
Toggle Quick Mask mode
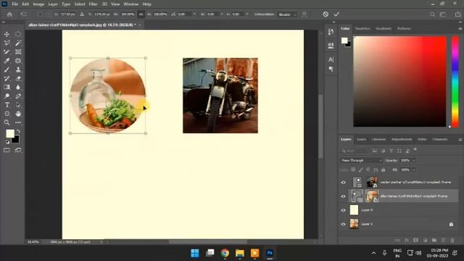[x=7, y=150]
